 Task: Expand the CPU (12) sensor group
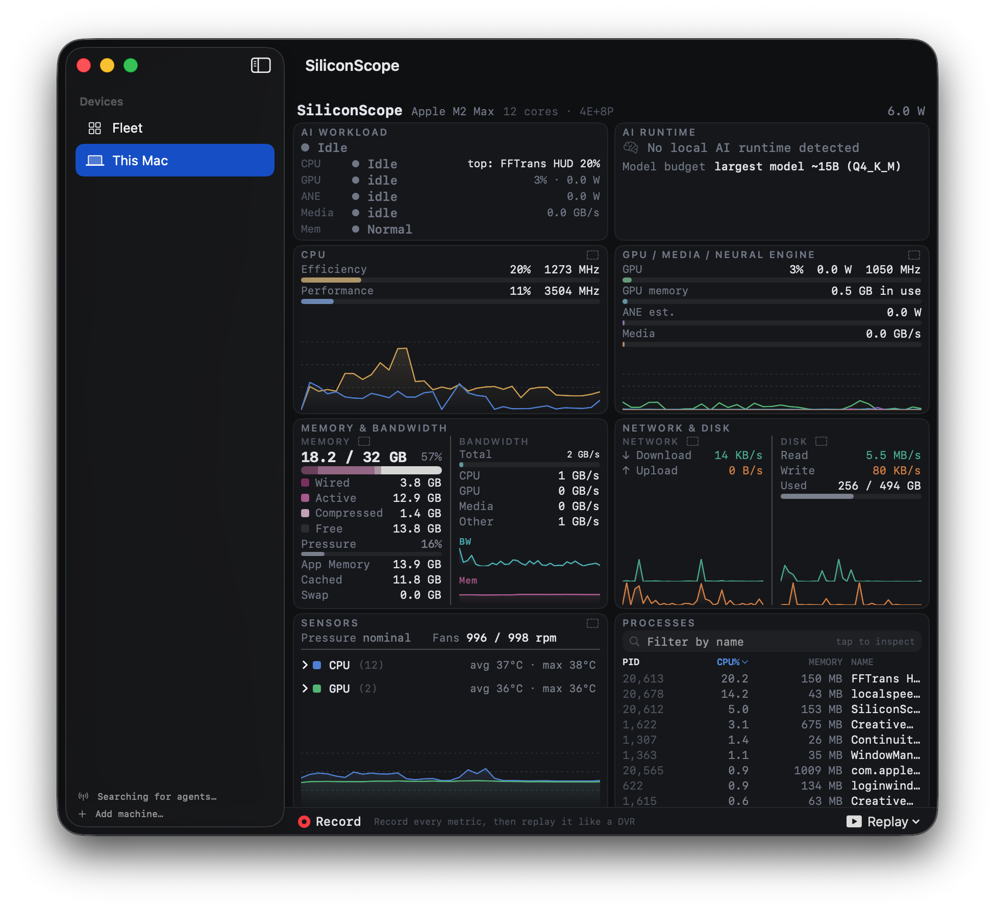(305, 665)
